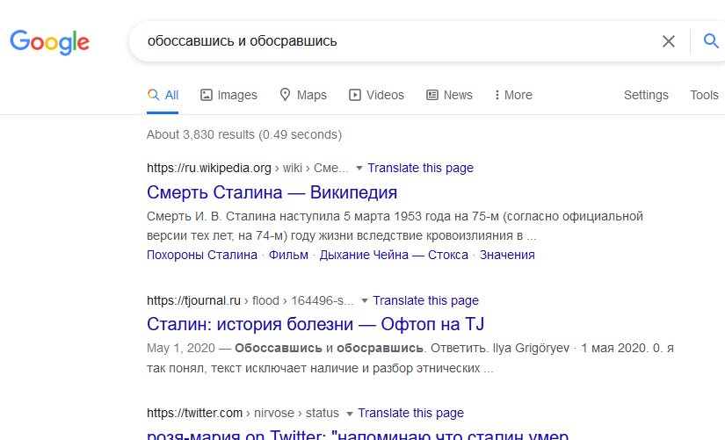Translate the twitter.com result page

pyautogui.click(x=410, y=413)
